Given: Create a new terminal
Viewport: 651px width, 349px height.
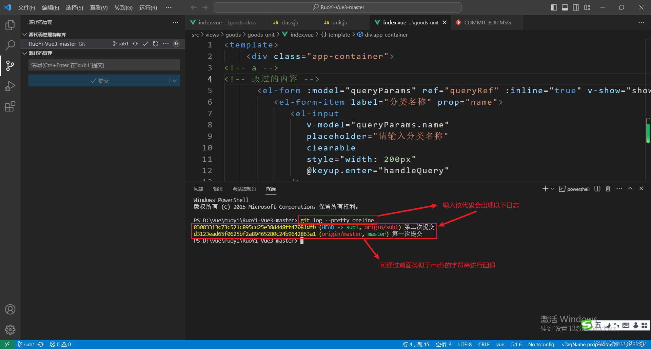Looking at the screenshot, I should coord(545,189).
